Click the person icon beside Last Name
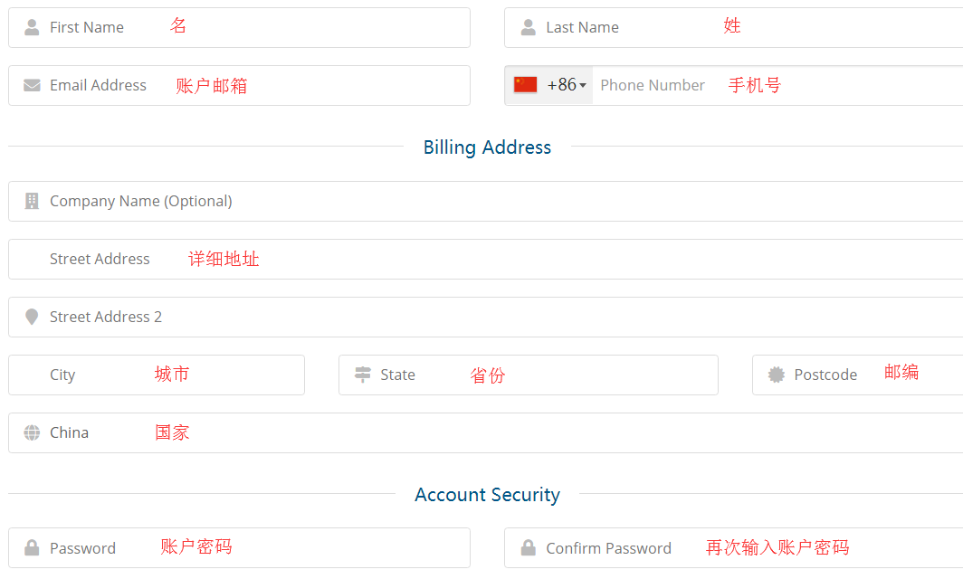Viewport: 963px width, 579px height. [x=529, y=27]
